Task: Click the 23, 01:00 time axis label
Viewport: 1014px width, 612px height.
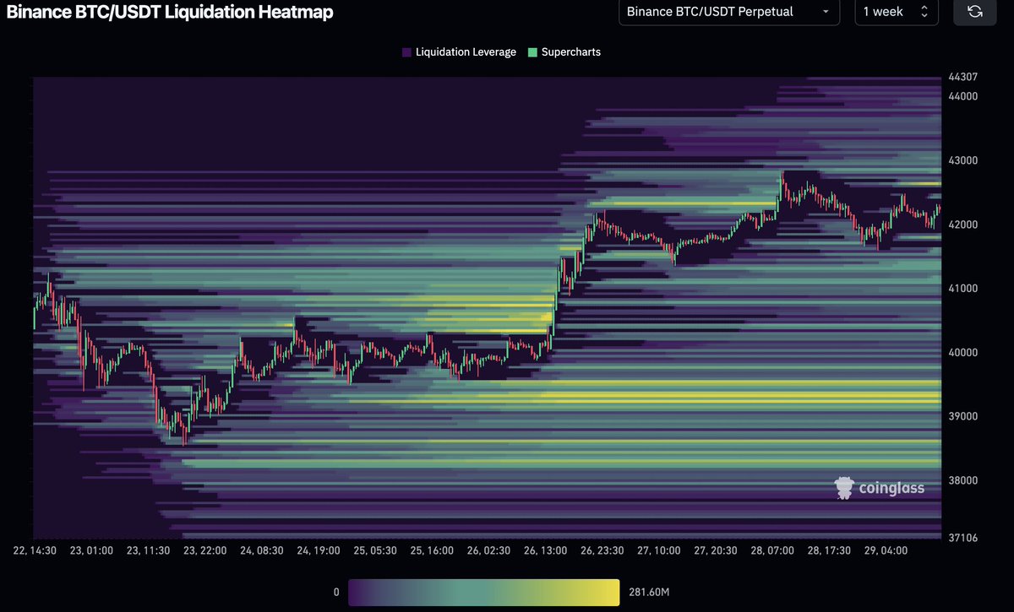Action: tap(90, 550)
